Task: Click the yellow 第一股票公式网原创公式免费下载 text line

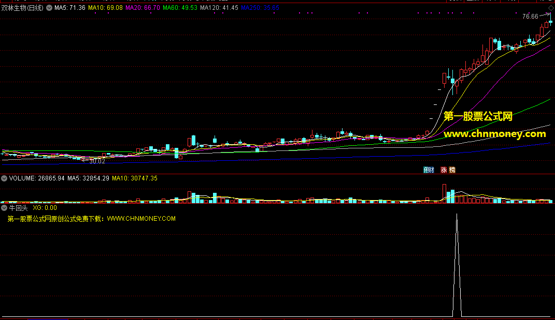Action: pyautogui.click(x=91, y=219)
